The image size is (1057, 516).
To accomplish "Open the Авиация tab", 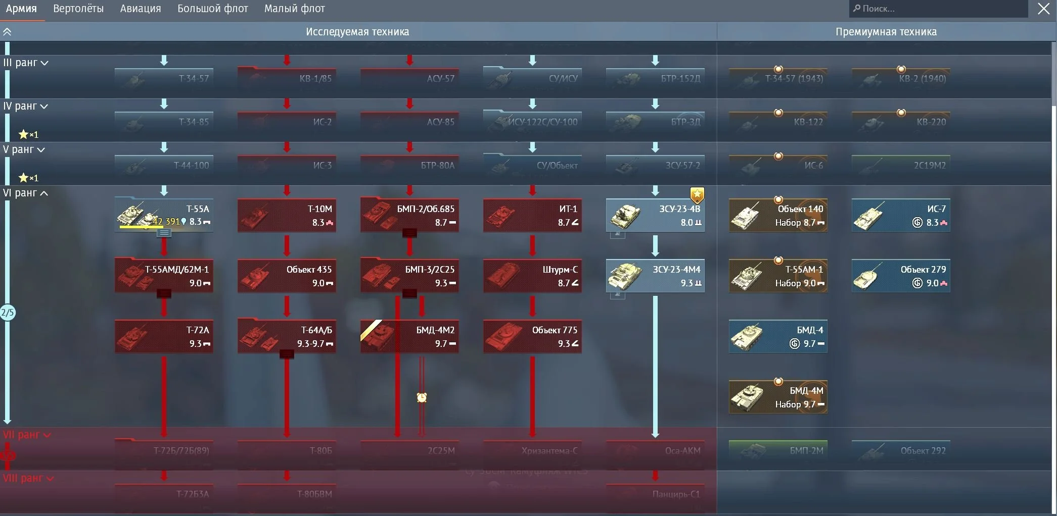I will pos(141,9).
